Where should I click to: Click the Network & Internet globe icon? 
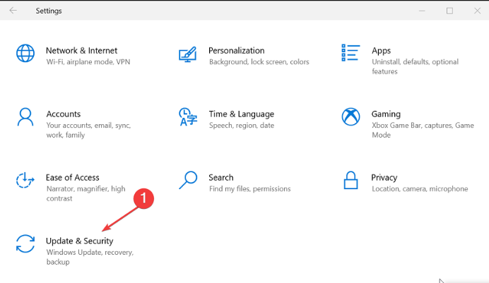pos(25,53)
